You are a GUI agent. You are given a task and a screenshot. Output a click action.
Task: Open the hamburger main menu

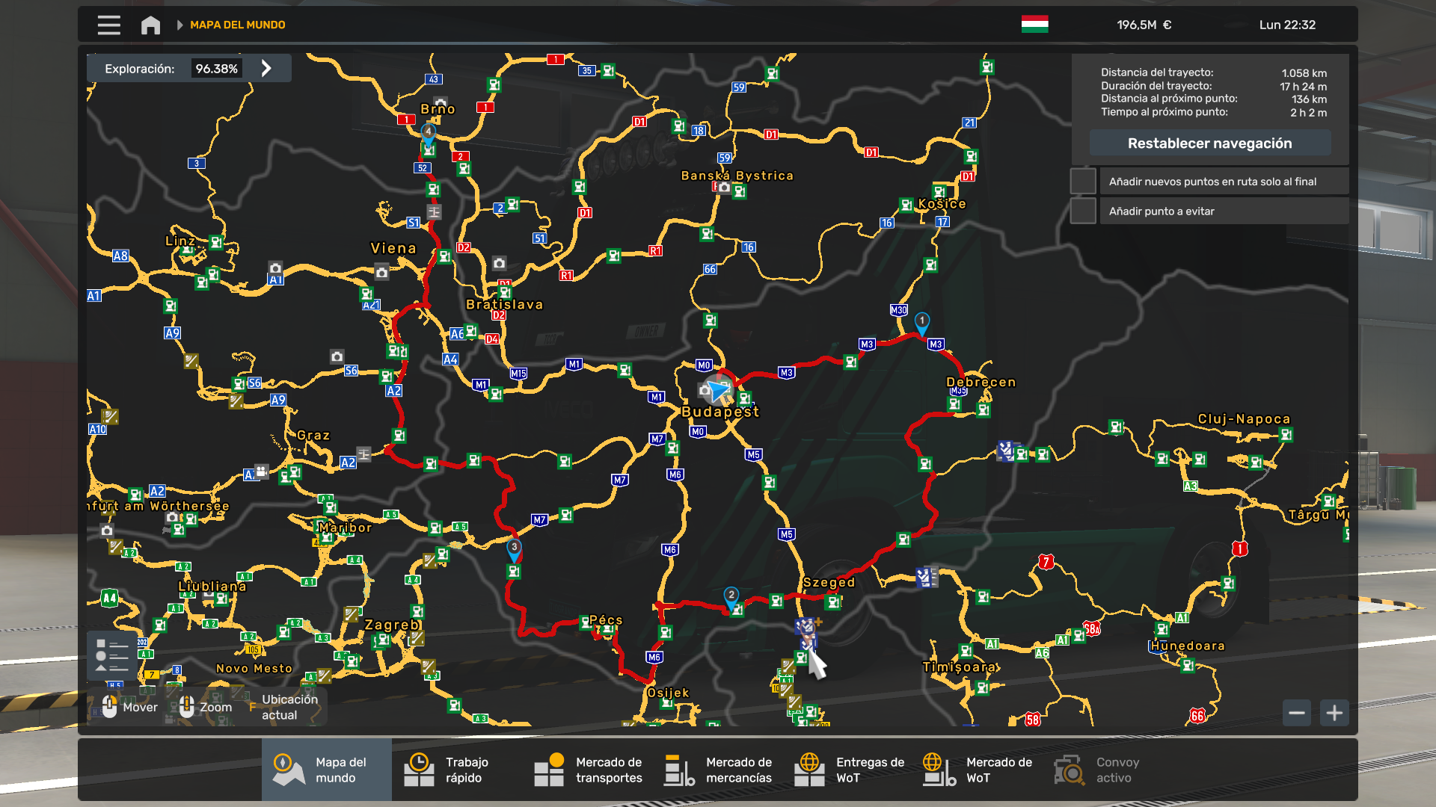108,25
